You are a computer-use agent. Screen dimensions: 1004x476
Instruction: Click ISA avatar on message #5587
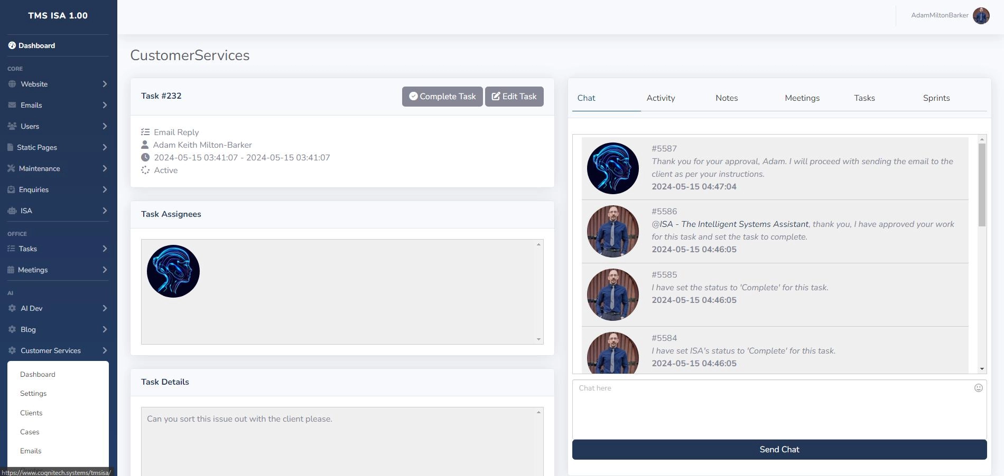[x=613, y=168]
